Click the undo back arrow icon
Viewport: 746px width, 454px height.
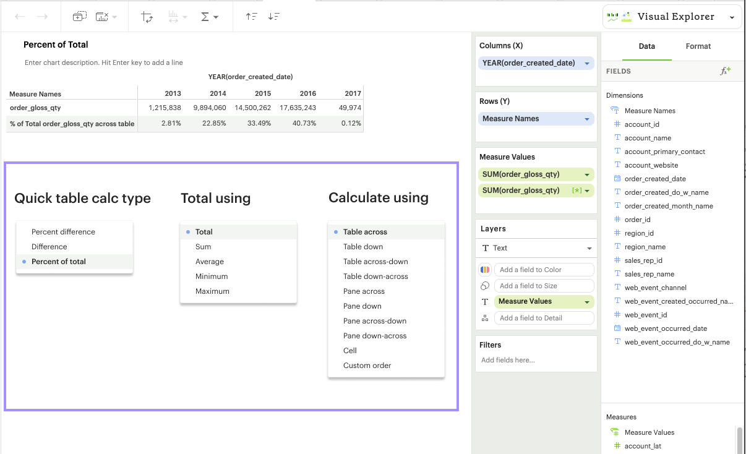(x=20, y=17)
